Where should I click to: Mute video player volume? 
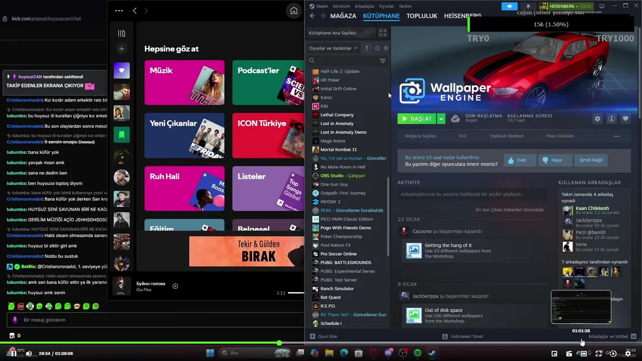(29, 353)
